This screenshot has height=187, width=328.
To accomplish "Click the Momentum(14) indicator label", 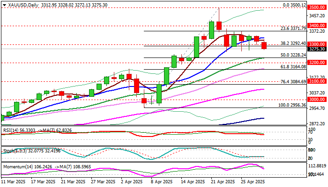I will (16, 165).
